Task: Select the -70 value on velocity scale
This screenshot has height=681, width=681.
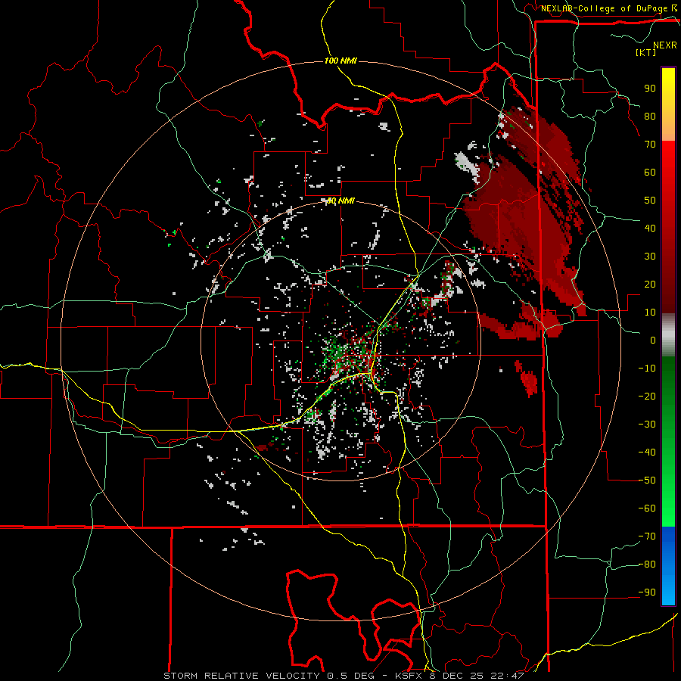Action: [x=647, y=536]
